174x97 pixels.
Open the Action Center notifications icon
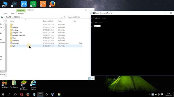pyautogui.click(x=162, y=95)
